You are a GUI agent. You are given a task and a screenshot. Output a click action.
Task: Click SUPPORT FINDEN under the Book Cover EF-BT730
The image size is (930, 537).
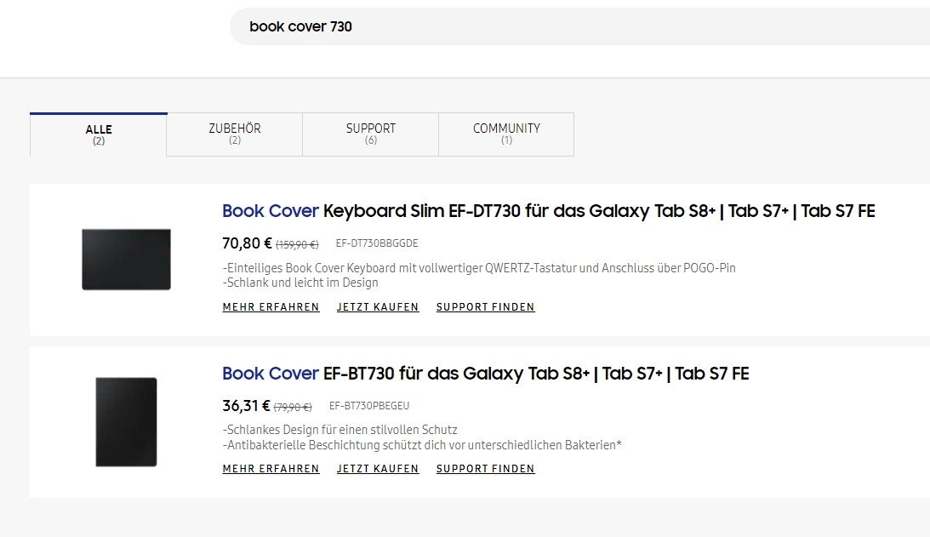tap(485, 469)
